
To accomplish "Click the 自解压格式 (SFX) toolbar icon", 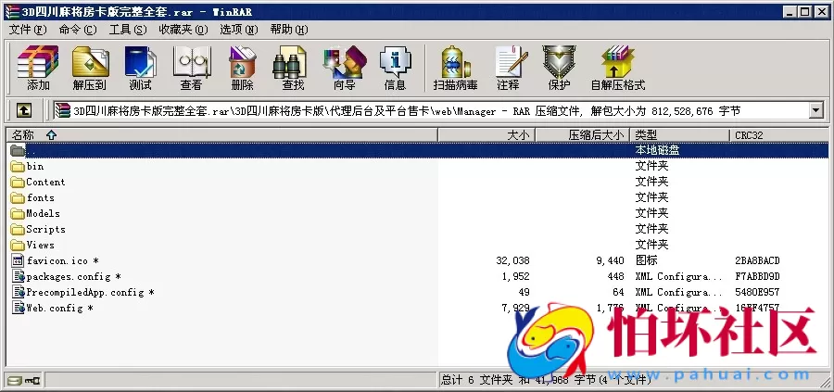I will click(618, 62).
